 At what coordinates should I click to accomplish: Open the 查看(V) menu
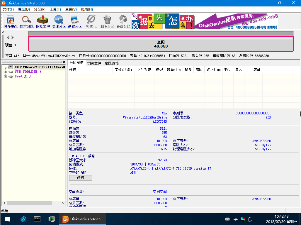coord(71,9)
